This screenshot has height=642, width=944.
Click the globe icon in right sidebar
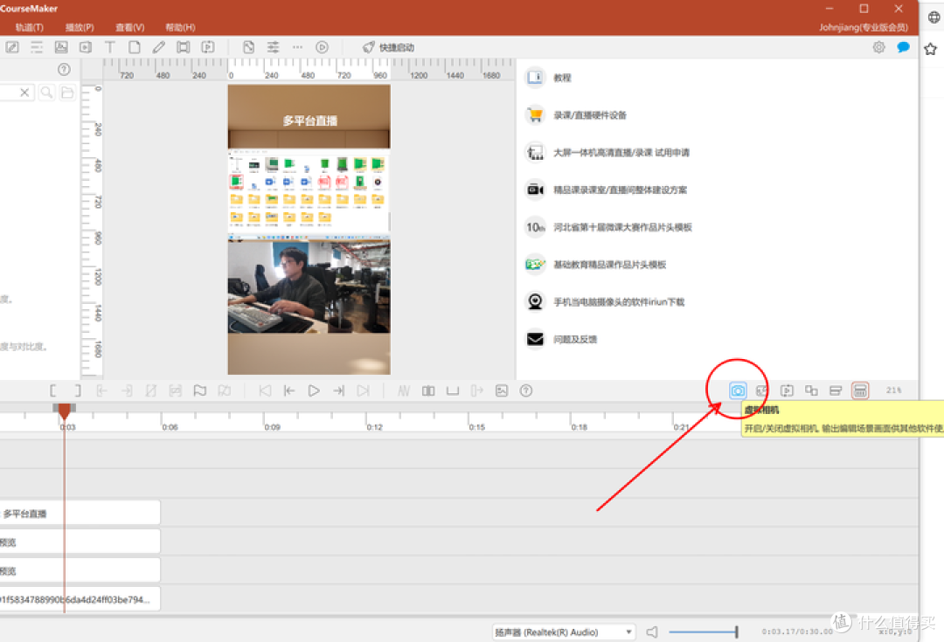(x=934, y=17)
